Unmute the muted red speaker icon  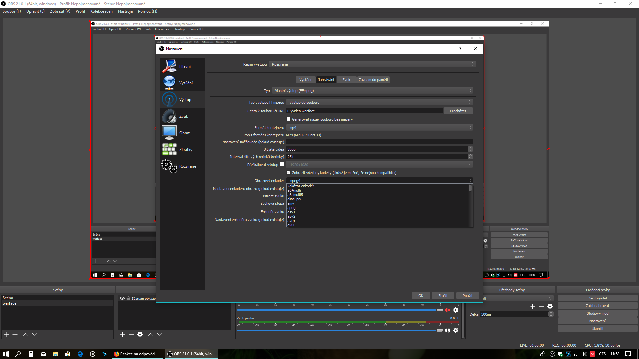tap(447, 310)
